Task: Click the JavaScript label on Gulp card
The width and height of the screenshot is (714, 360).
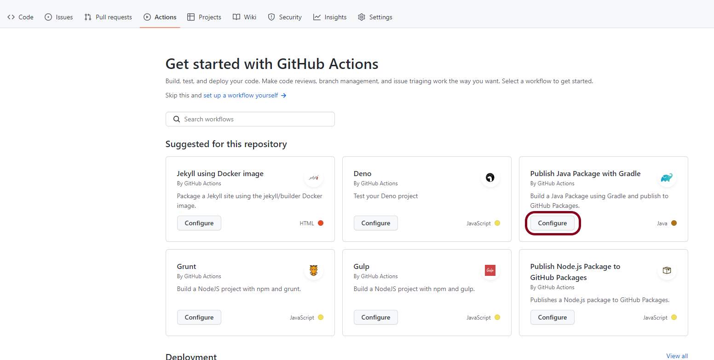Action: coord(478,318)
